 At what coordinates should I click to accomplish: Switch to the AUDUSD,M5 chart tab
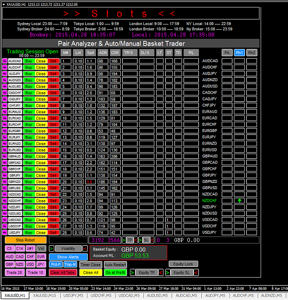157,296
